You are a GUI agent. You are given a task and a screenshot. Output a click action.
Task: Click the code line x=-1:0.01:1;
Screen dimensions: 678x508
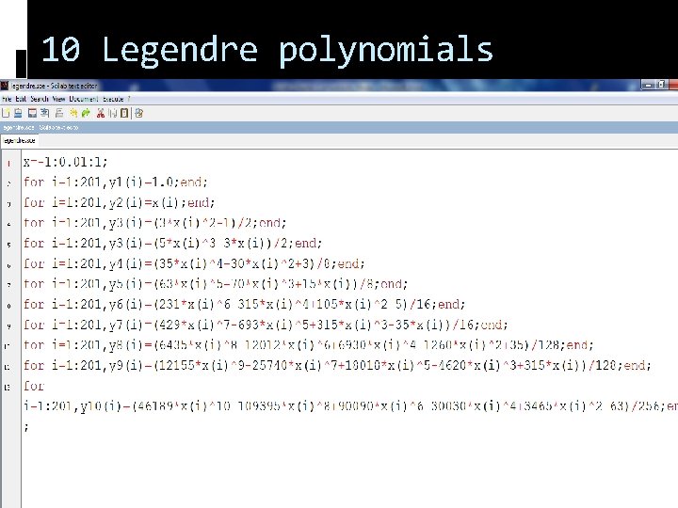tap(65, 162)
